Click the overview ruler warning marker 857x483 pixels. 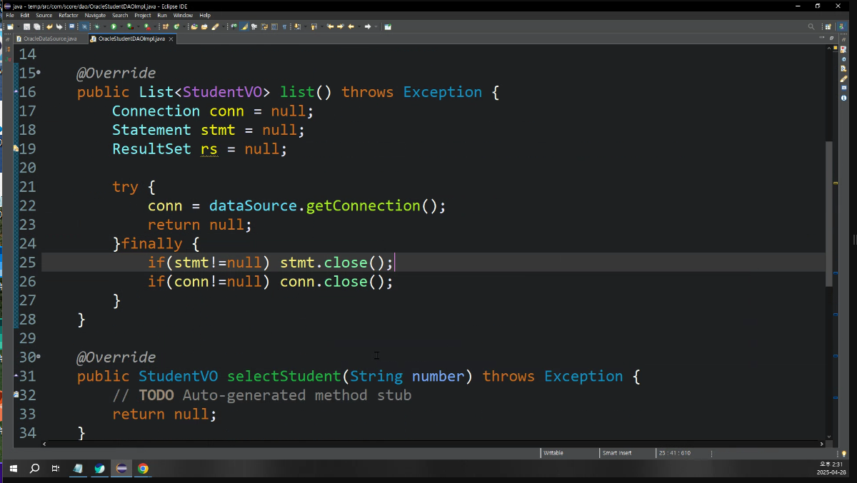[836, 183]
